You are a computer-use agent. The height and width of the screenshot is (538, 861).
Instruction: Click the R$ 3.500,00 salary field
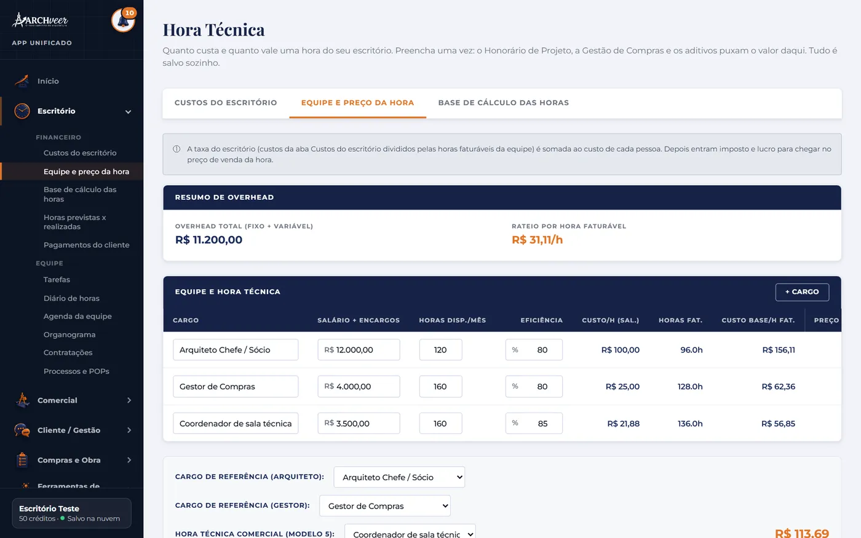[x=359, y=424]
